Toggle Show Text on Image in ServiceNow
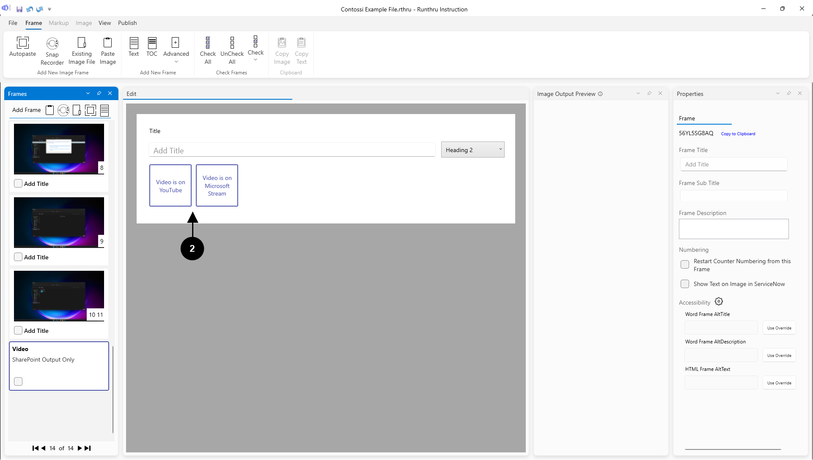The height and width of the screenshot is (460, 813). [x=685, y=284]
